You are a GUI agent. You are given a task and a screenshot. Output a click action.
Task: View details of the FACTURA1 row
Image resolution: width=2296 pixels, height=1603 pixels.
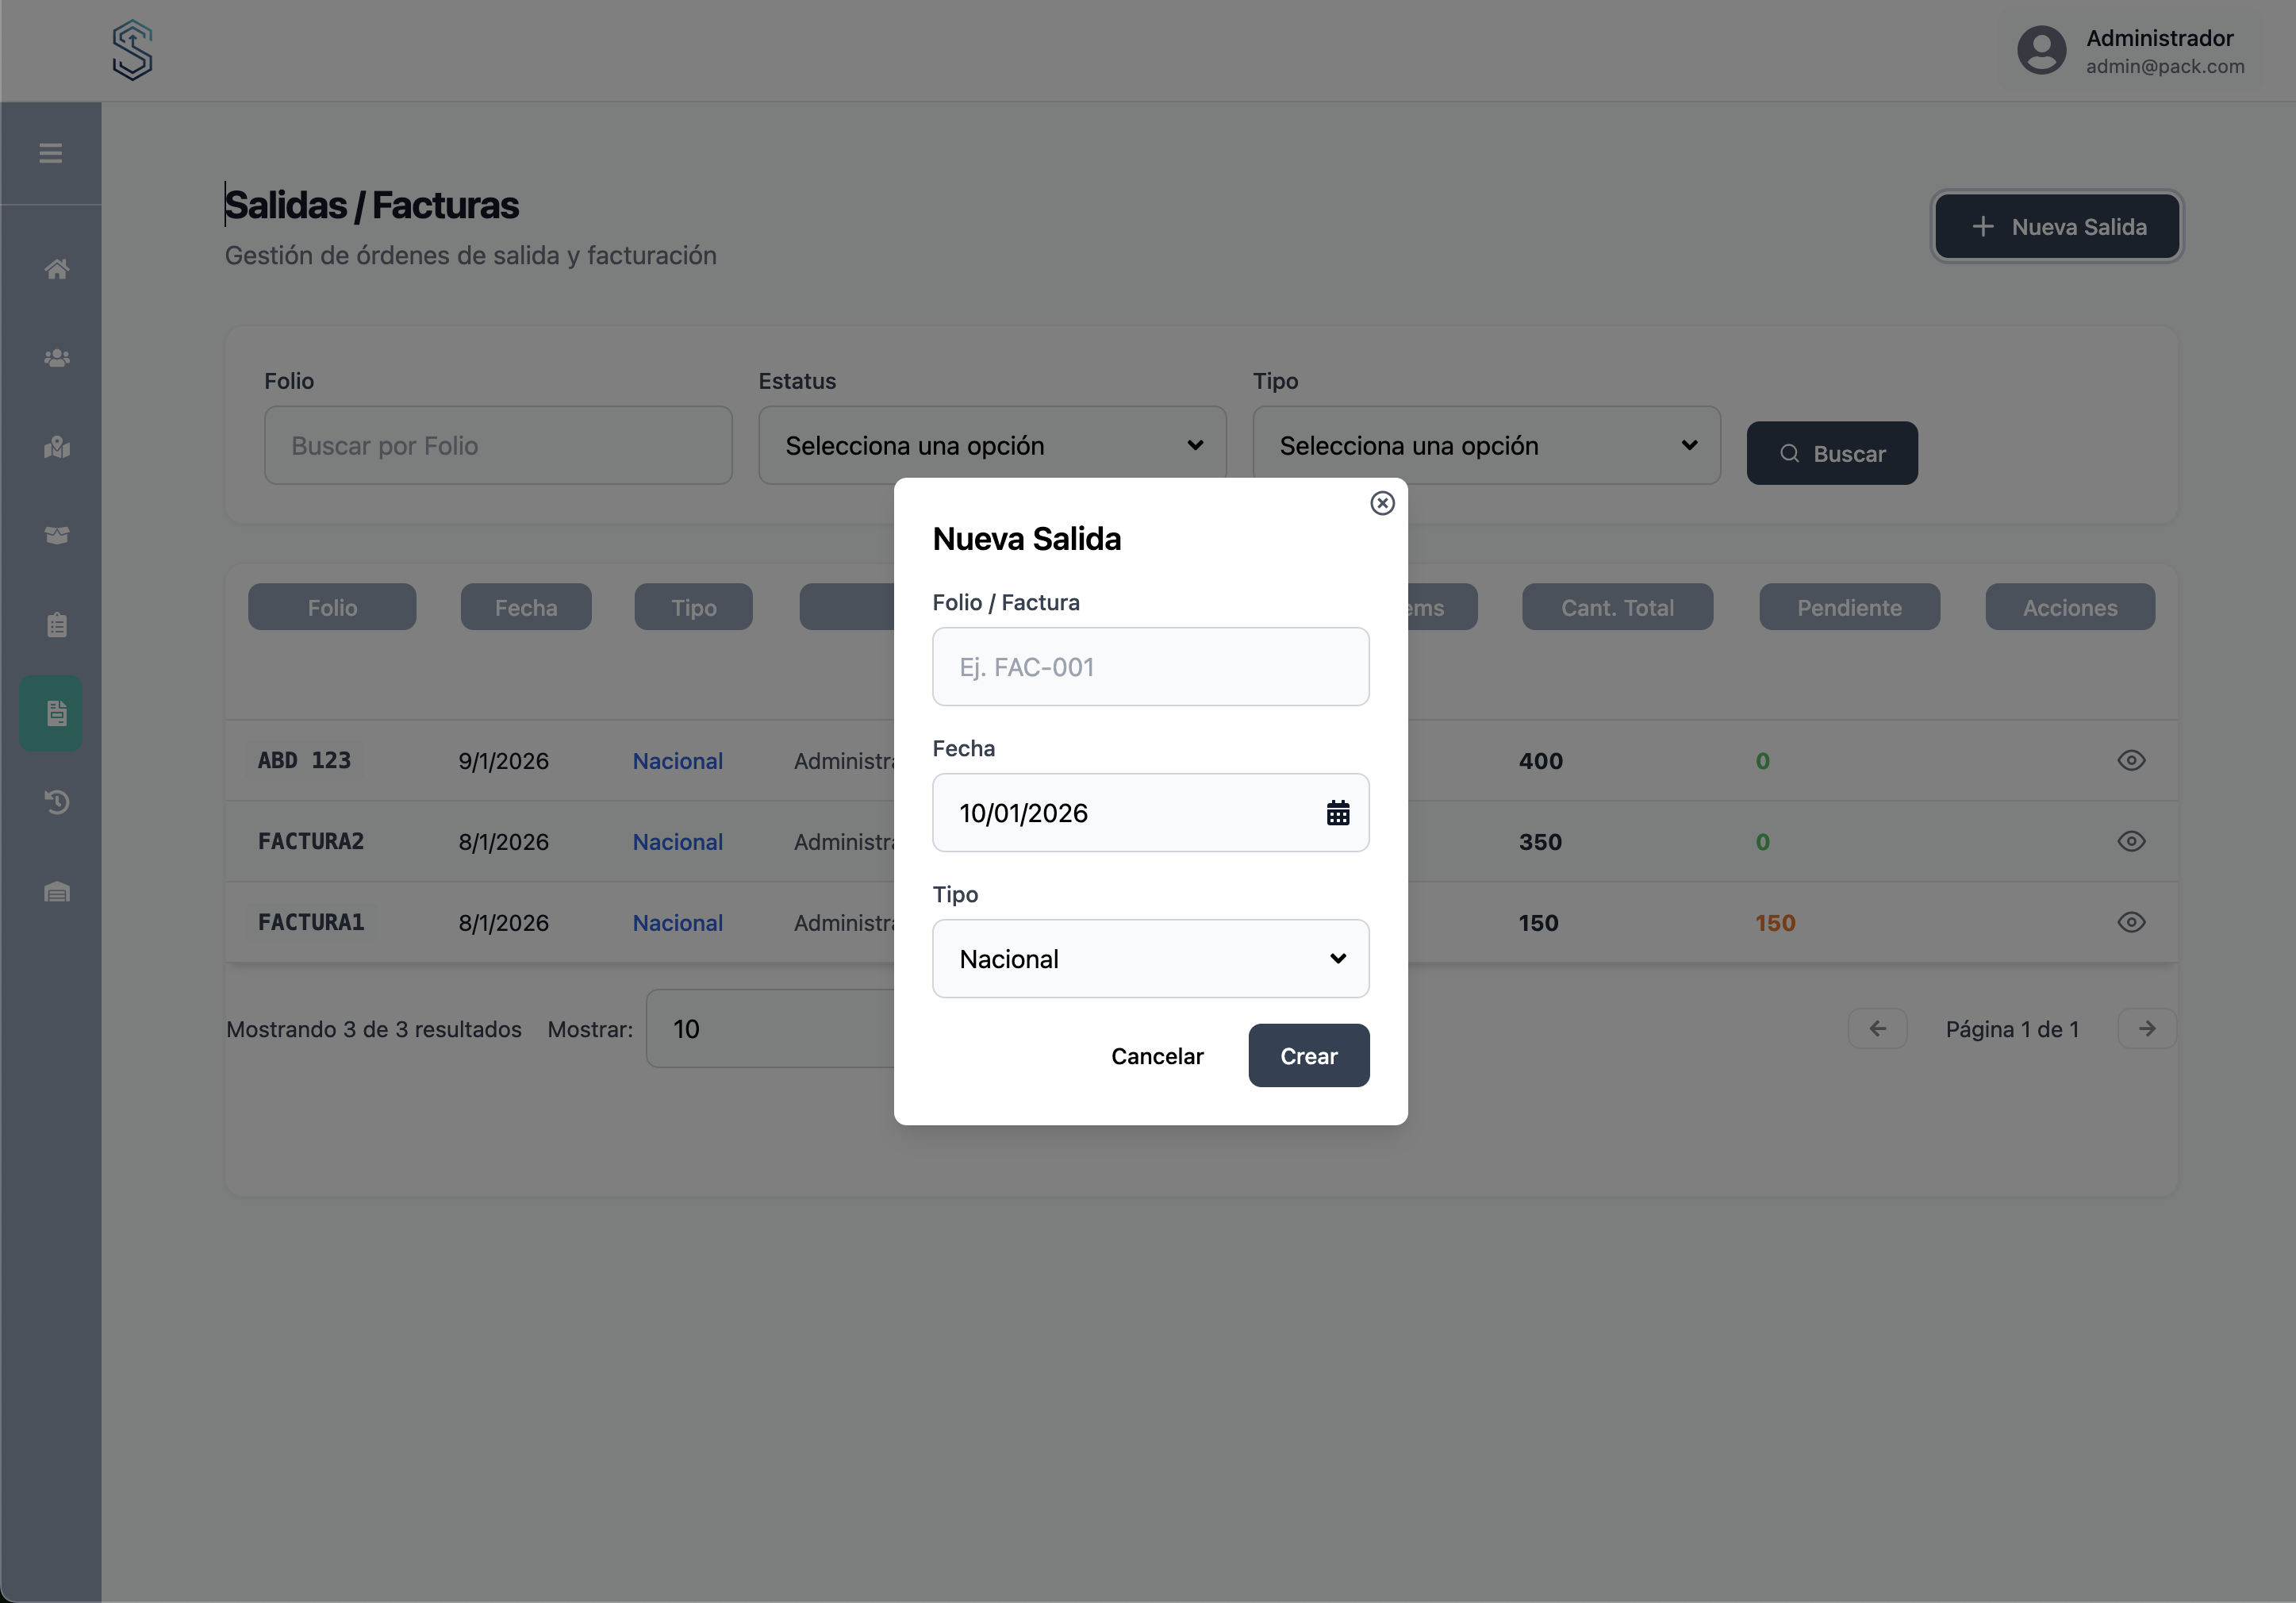(2130, 922)
